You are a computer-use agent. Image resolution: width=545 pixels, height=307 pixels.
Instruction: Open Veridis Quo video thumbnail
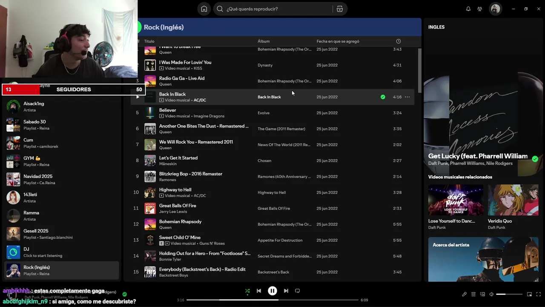point(513,200)
